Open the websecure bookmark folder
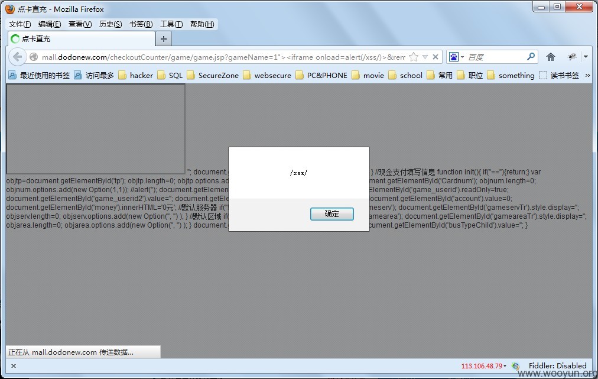This screenshot has height=379, width=598. [x=267, y=75]
